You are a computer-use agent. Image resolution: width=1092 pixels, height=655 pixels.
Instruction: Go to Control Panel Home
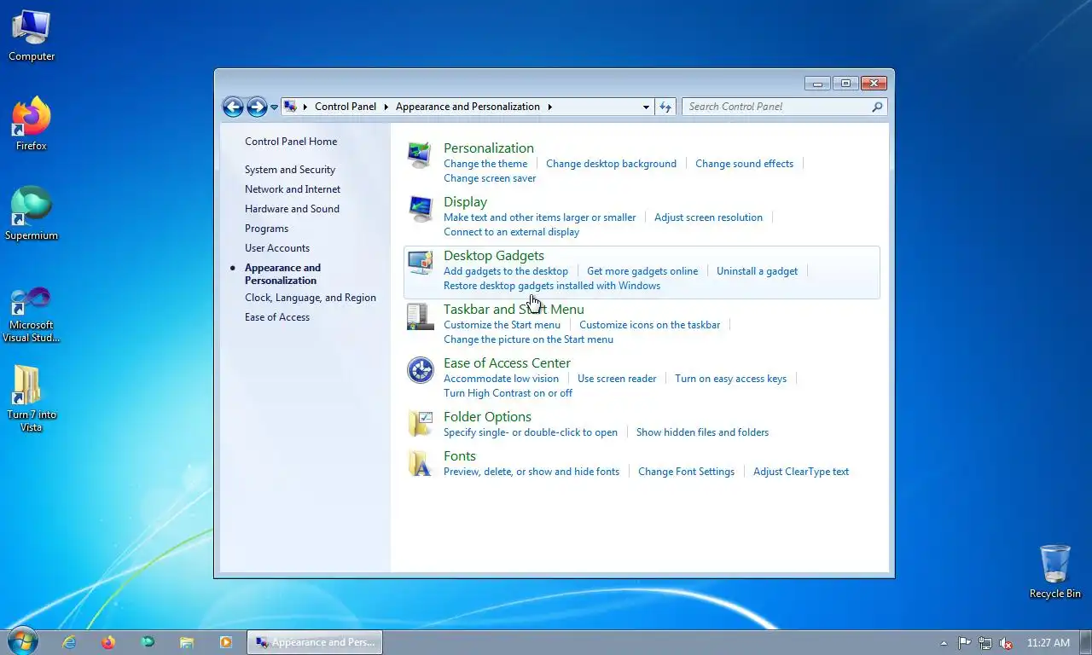[x=291, y=142]
